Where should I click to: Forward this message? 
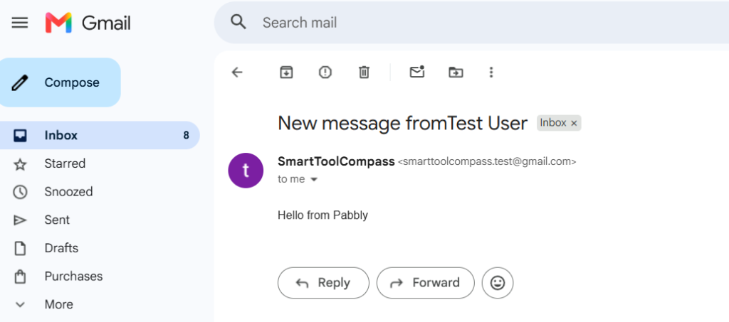[426, 283]
